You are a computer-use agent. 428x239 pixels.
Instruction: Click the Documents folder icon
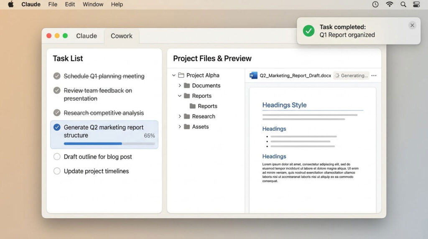[x=187, y=85]
